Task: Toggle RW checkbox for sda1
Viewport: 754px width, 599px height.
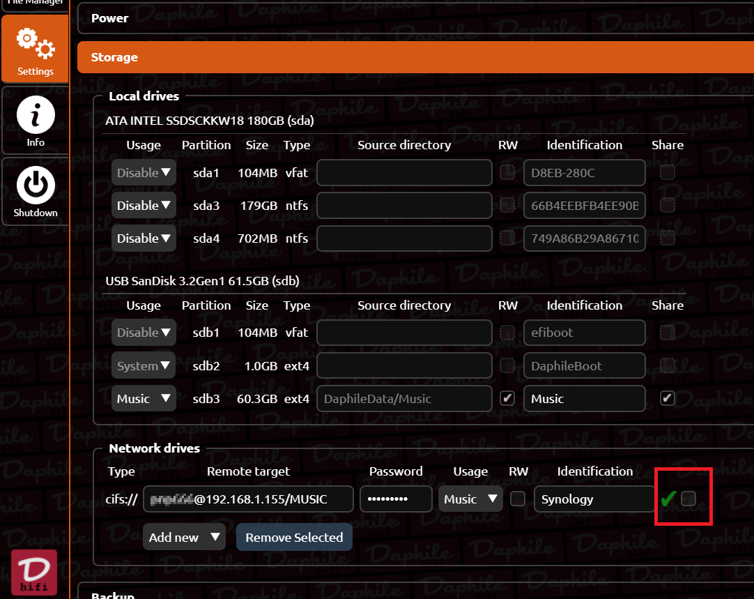Action: click(507, 172)
